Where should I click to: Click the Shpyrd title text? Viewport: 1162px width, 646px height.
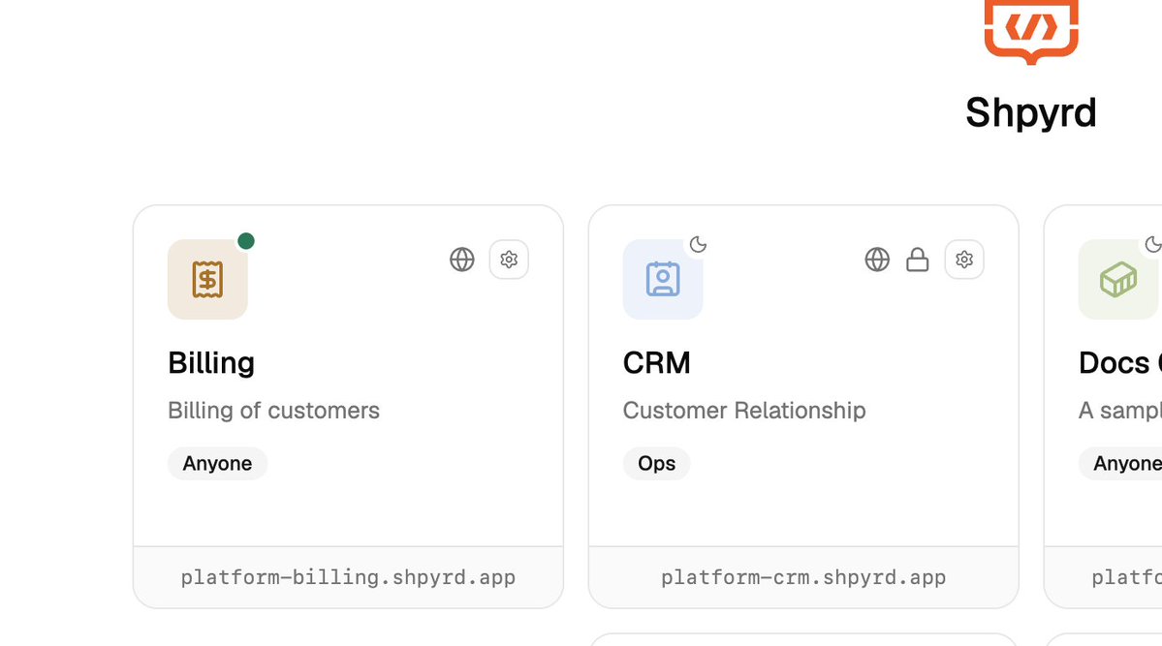(1031, 112)
